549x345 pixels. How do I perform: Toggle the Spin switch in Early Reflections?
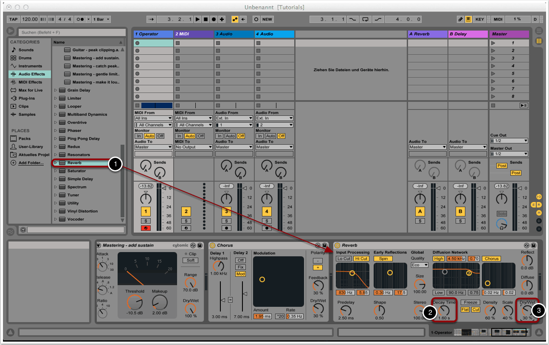(x=383, y=259)
